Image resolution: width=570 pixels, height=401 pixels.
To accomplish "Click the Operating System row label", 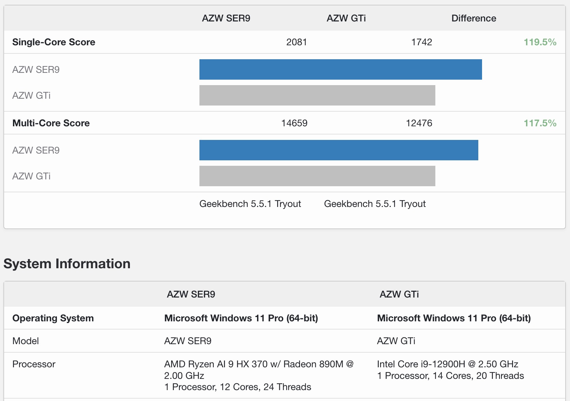I will [x=53, y=318].
